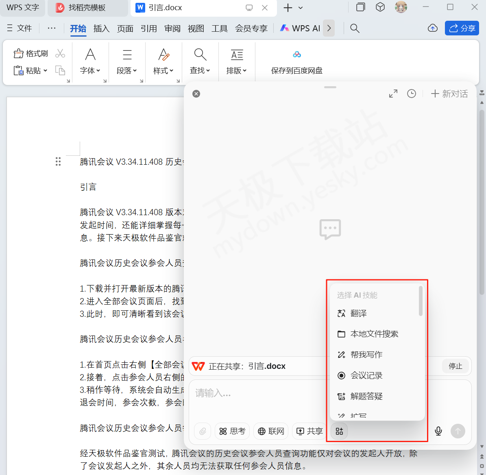Switch to the 审阅 tab
Viewport: 486px width, 475px height.
(x=172, y=28)
